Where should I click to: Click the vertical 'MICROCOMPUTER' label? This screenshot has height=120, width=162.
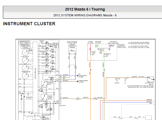tap(35, 73)
